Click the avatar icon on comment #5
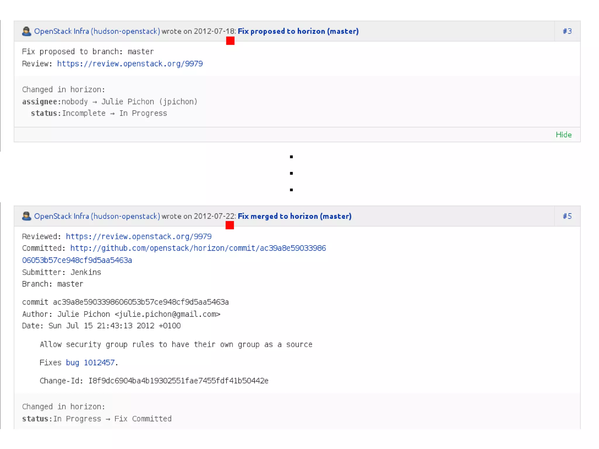The image size is (599, 449). (27, 216)
